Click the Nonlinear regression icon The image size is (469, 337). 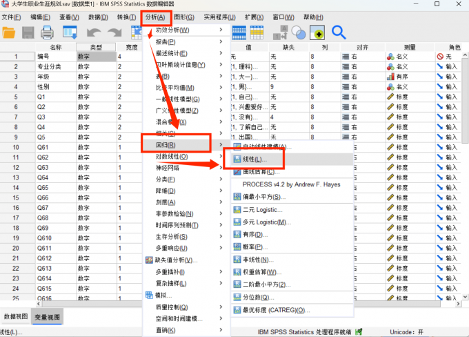pos(237,260)
